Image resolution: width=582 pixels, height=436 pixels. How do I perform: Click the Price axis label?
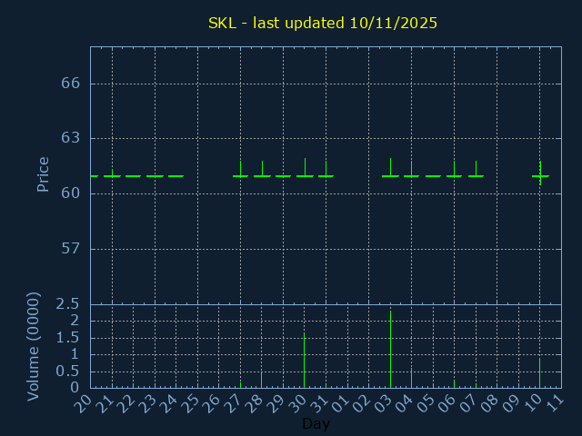43,174
